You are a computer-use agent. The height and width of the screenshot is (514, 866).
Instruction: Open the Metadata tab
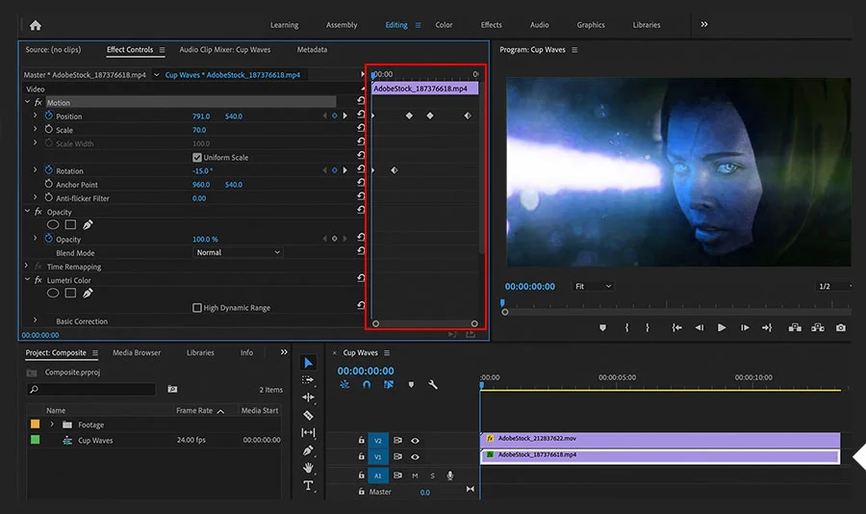tap(312, 50)
